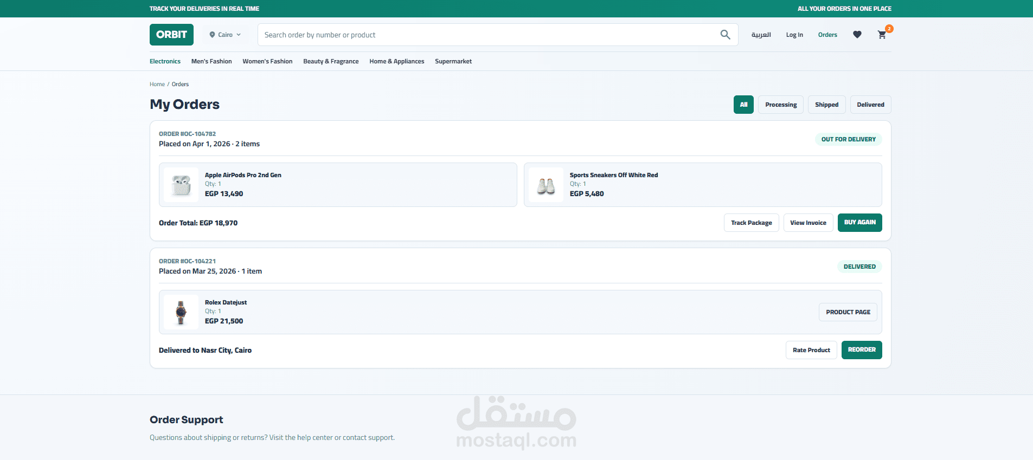Open the shopping cart icon
The image size is (1033, 460).
[882, 35]
